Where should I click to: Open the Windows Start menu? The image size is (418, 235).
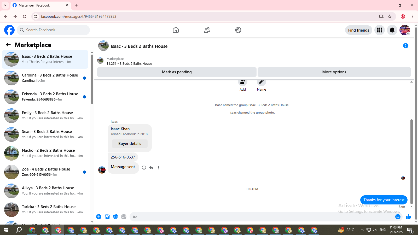6,230
